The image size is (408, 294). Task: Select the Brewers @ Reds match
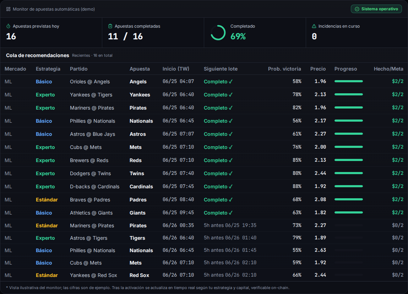(89, 160)
